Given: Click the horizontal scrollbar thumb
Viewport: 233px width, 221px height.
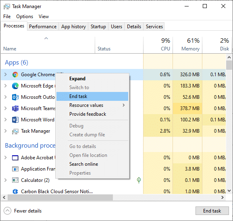Looking at the screenshot, I should tap(60, 198).
